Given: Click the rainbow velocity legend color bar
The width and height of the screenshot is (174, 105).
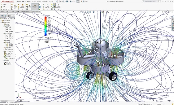Looking at the screenshot, I should 46,26.
